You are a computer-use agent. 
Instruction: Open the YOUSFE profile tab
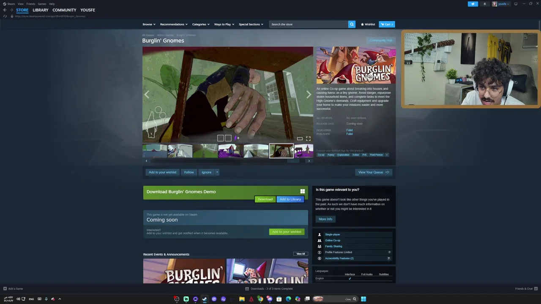(x=87, y=10)
